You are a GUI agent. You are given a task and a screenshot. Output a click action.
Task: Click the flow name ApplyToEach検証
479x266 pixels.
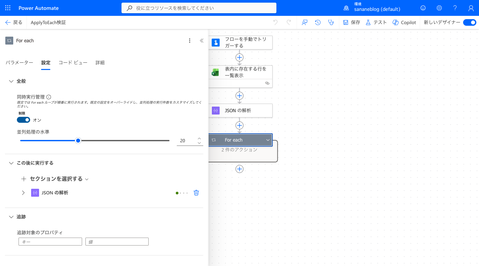coord(48,22)
